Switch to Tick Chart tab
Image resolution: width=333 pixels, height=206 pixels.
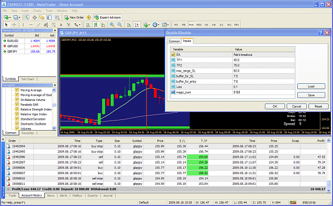click(28, 79)
